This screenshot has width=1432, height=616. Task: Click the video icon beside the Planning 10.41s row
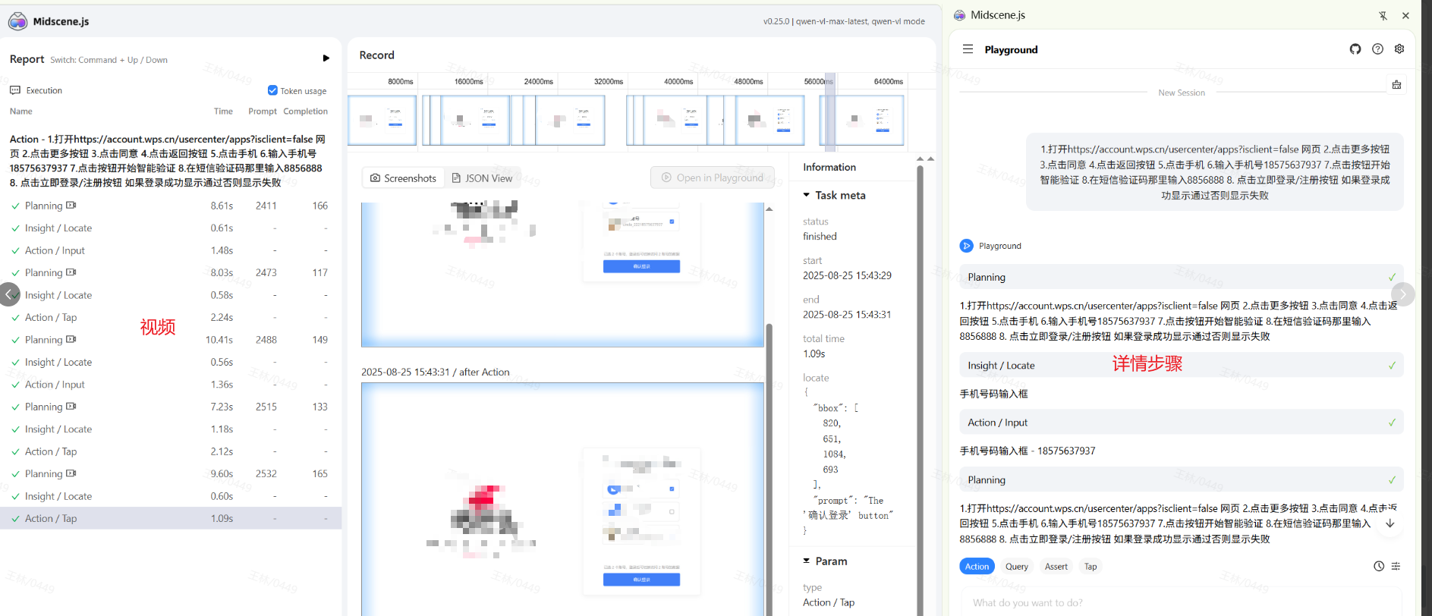71,340
